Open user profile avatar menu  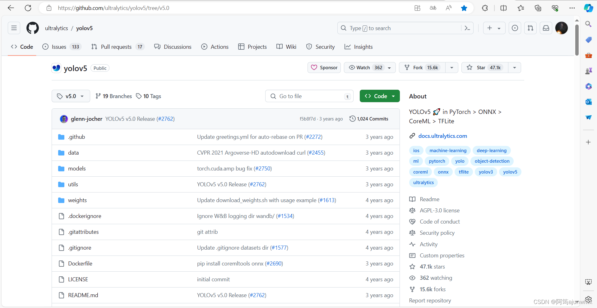[562, 28]
